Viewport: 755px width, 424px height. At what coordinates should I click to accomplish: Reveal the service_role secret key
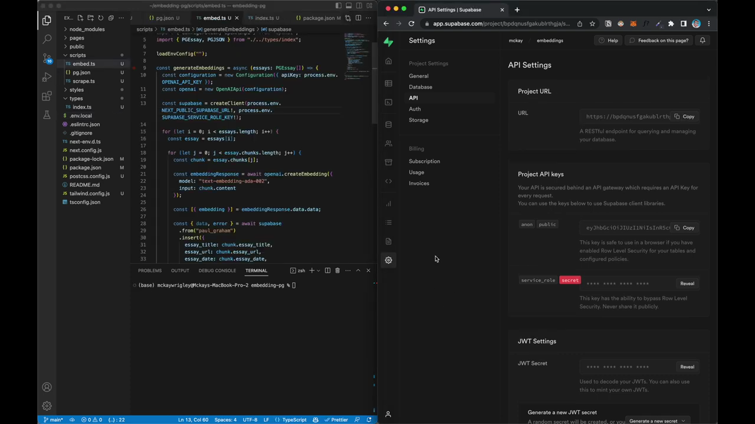coord(687,284)
